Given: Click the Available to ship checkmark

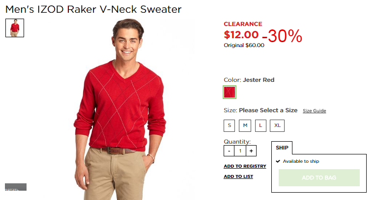Looking at the screenshot, I should click(x=278, y=161).
